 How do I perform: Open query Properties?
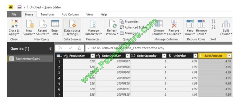[129, 21]
